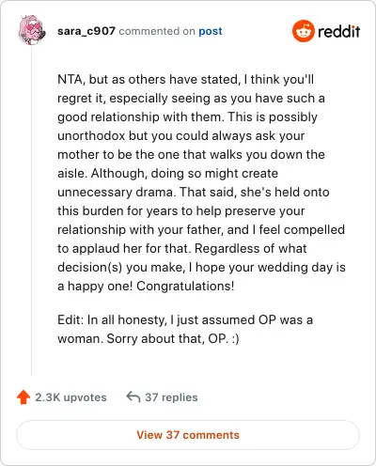Click the "Edit:" label in second paragraph
Screen dimensions: 376x466
click(x=70, y=319)
